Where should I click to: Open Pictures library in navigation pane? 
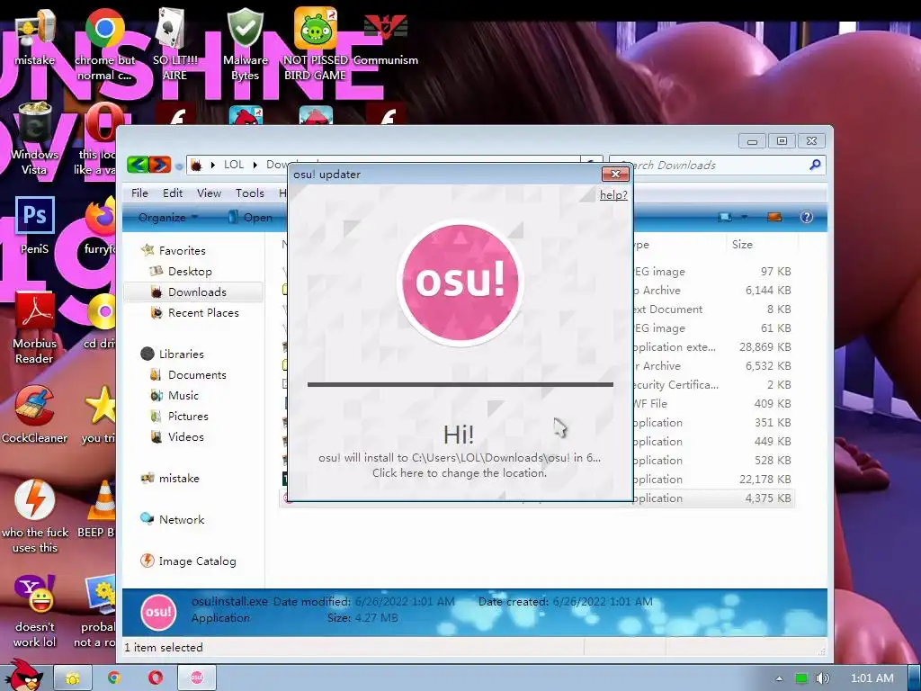click(179, 416)
